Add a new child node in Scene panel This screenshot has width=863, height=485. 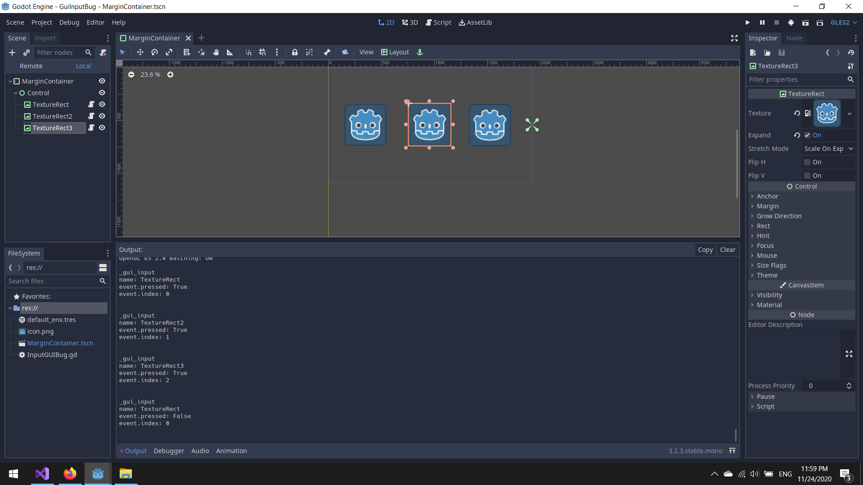coord(12,53)
